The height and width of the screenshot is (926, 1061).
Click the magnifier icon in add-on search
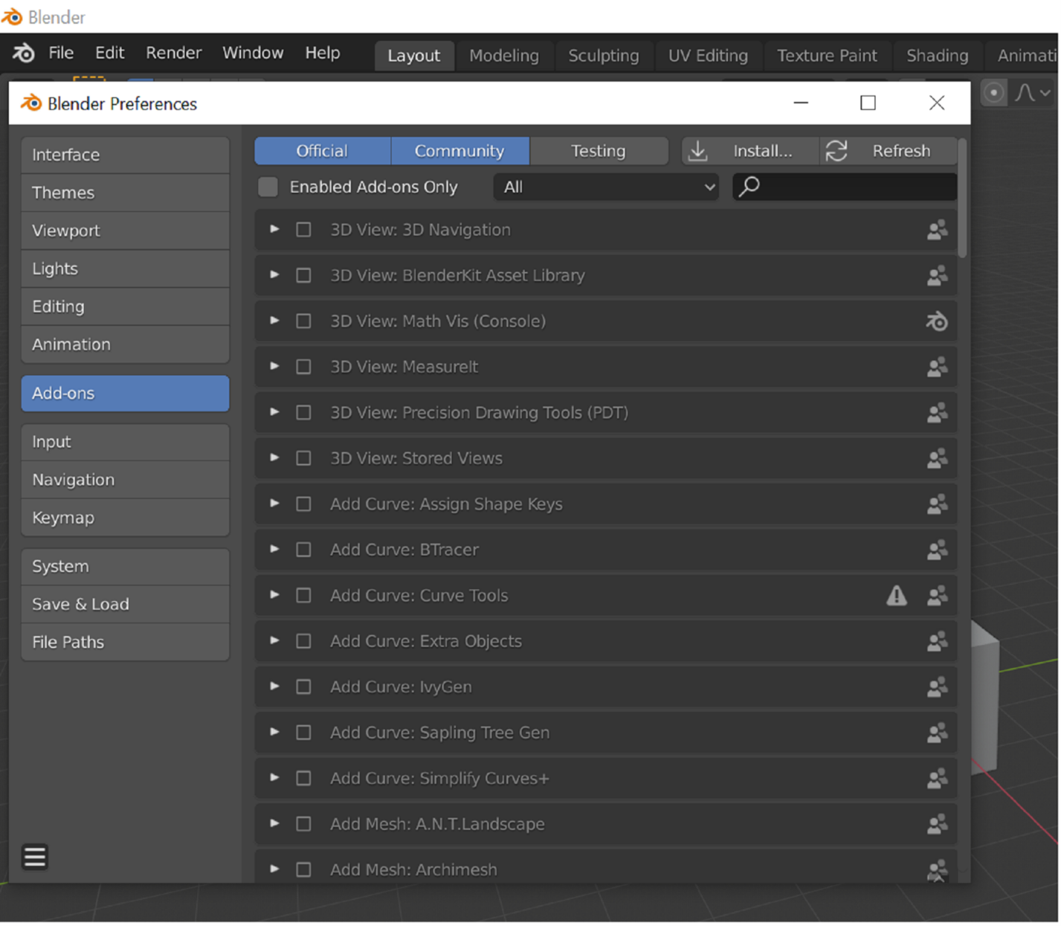tap(749, 186)
